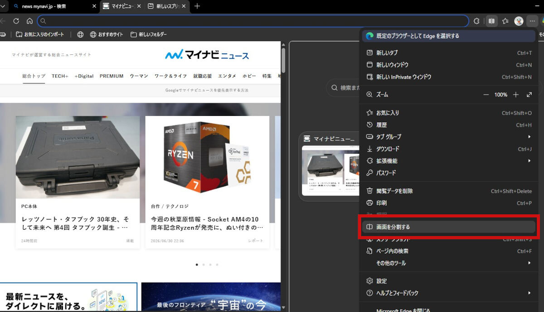Click the マイナビニュース site logo
This screenshot has width=544, height=312.
207,55
